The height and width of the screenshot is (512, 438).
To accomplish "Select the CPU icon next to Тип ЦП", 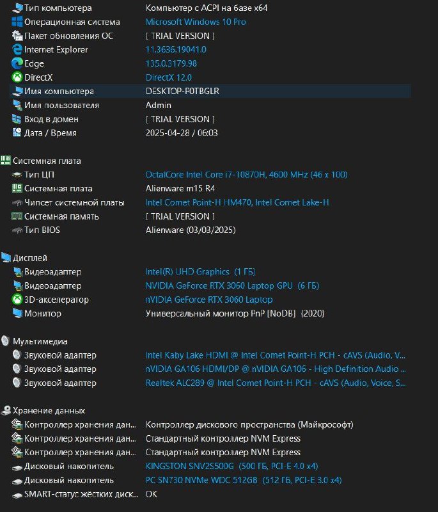I will pos(17,175).
